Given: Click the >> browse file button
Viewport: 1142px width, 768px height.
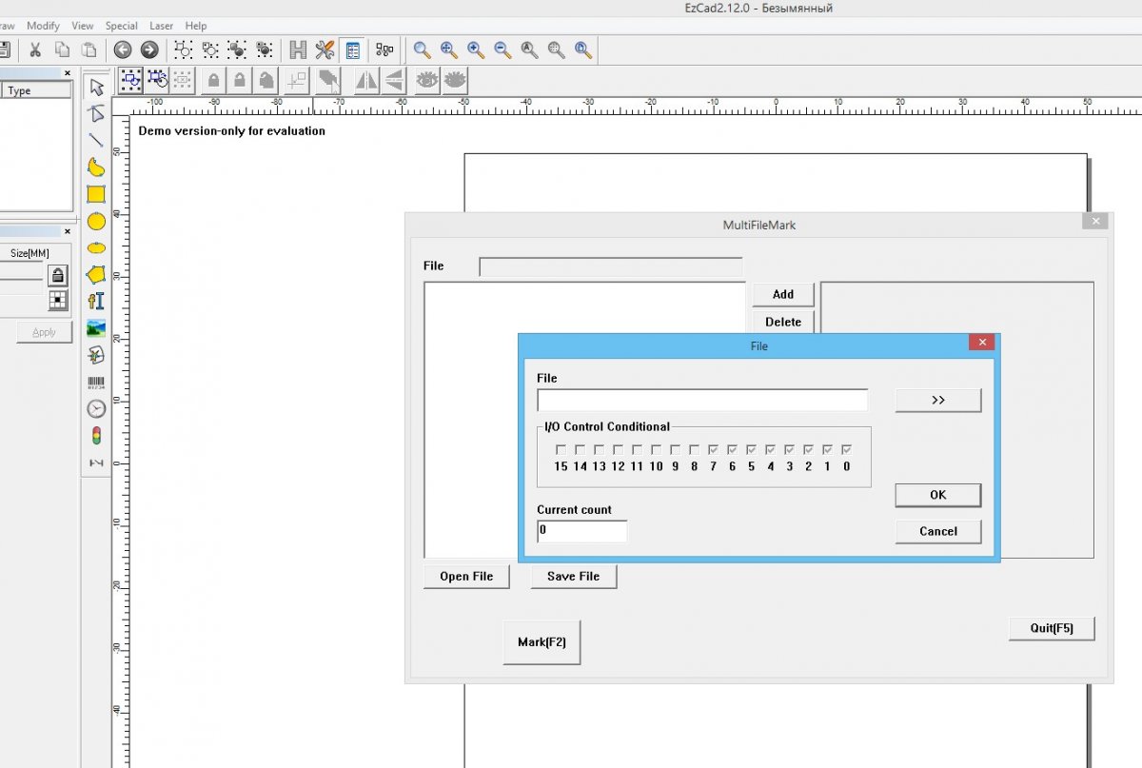Looking at the screenshot, I should (937, 400).
